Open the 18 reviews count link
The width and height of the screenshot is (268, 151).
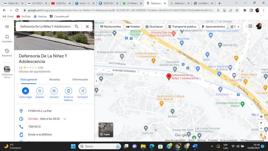pos(41,67)
